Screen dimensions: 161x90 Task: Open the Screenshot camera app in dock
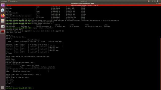(x=3, y=26)
